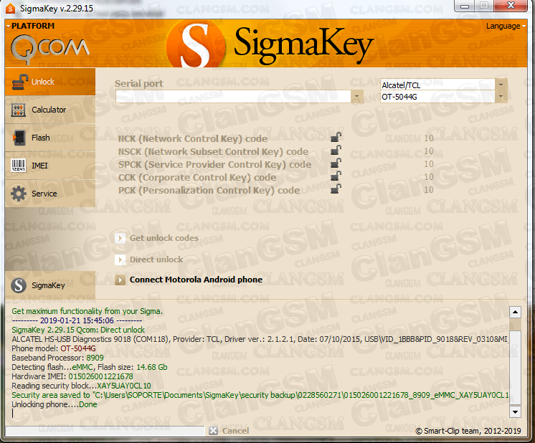Click the 'Serial port' label
The height and width of the screenshot is (443, 535).
[x=139, y=84]
